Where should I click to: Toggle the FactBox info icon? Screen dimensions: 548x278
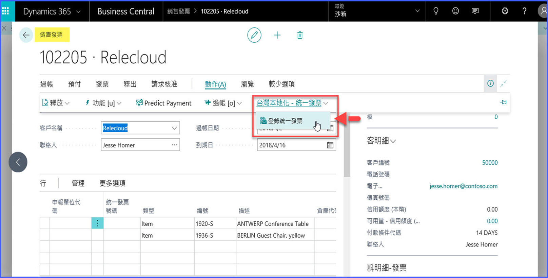[490, 83]
